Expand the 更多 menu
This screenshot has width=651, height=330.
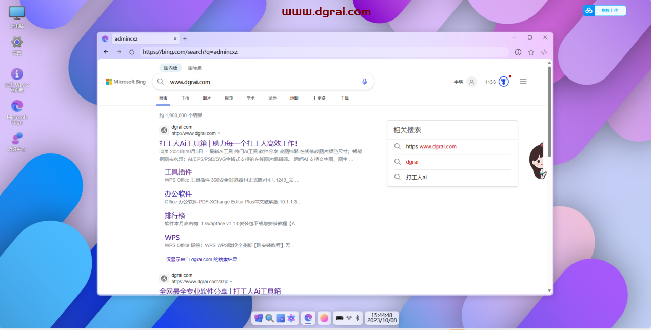click(x=320, y=98)
